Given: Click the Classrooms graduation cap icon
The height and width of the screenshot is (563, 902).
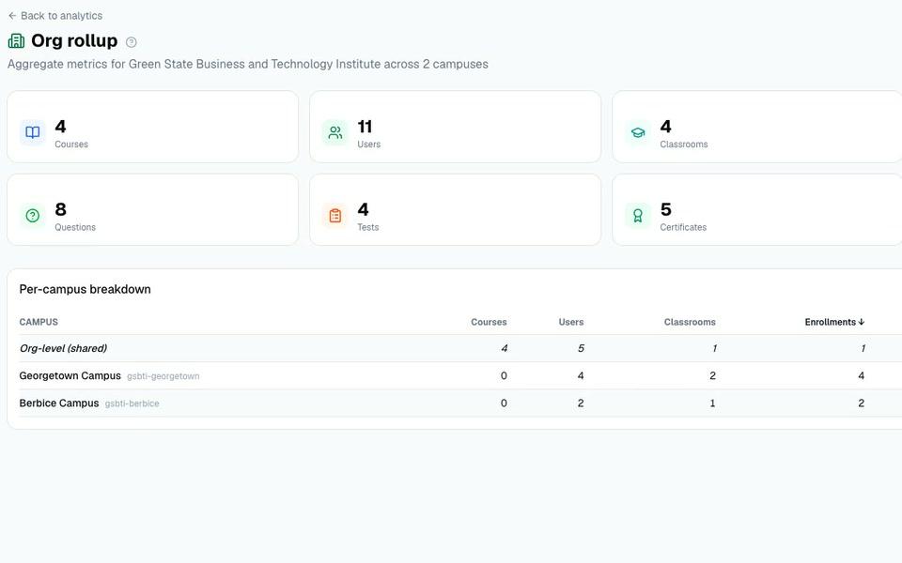Looking at the screenshot, I should (638, 132).
